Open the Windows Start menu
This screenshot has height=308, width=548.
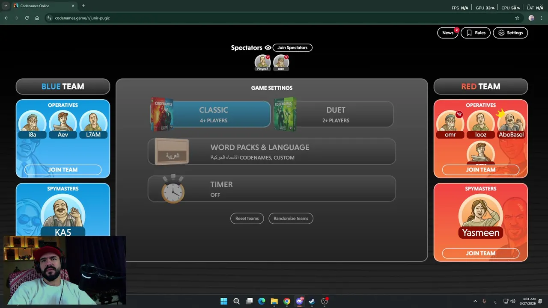coord(224,301)
